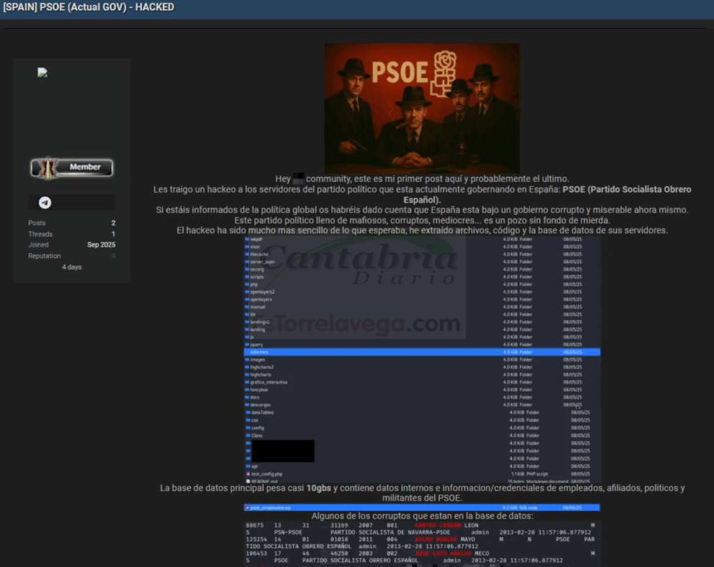Click the Telegram icon in the profile
The height and width of the screenshot is (567, 714).
tap(45, 203)
